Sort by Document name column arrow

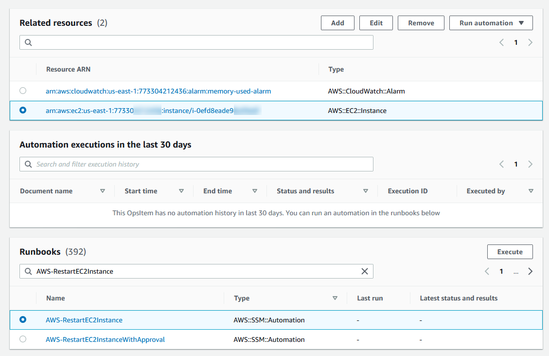[x=103, y=191]
